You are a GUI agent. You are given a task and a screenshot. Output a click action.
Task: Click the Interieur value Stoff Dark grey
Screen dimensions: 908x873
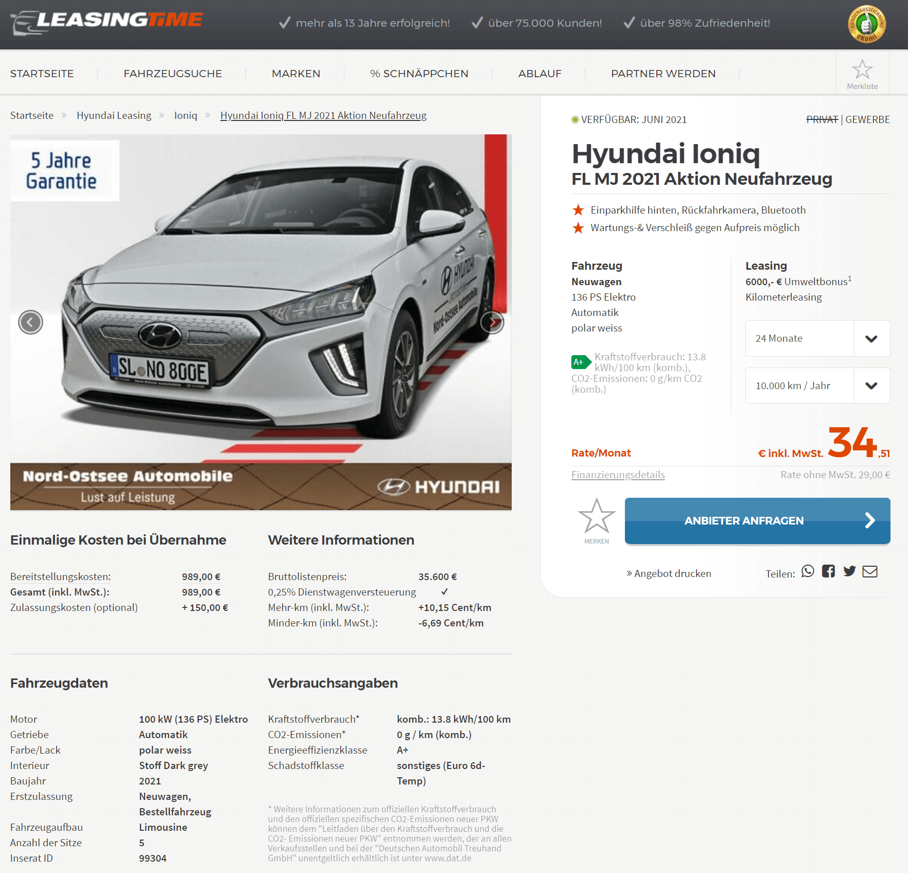point(173,765)
